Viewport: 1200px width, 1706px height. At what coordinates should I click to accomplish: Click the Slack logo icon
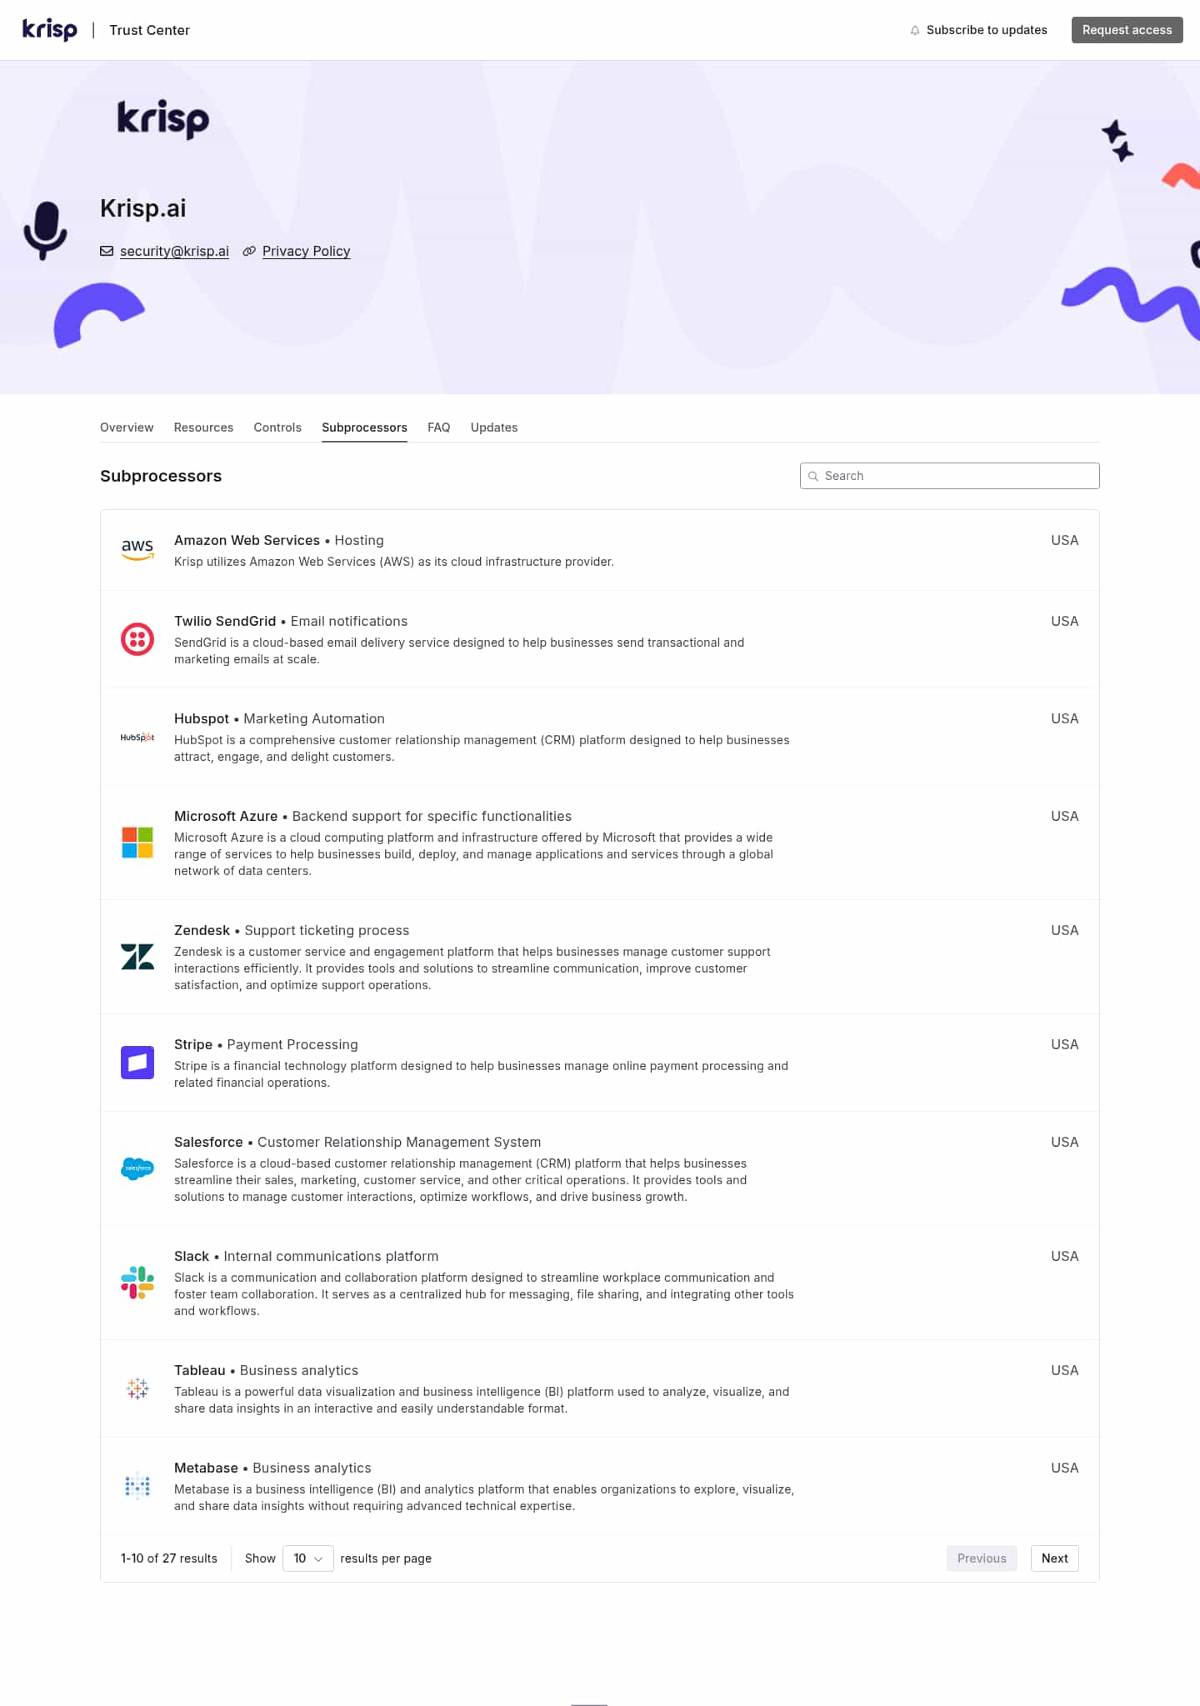click(x=137, y=1283)
